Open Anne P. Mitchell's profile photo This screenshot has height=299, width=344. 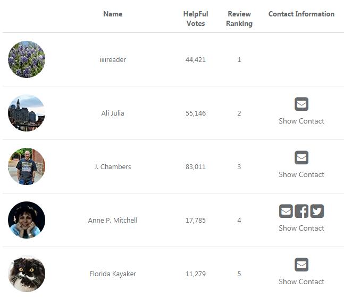[27, 220]
